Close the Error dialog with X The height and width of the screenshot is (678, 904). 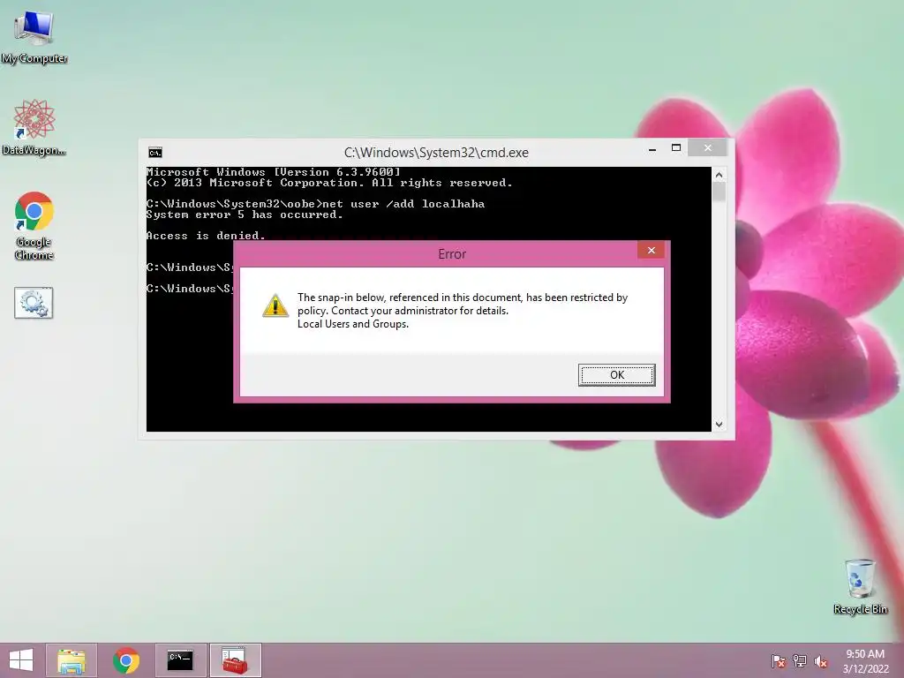(651, 250)
